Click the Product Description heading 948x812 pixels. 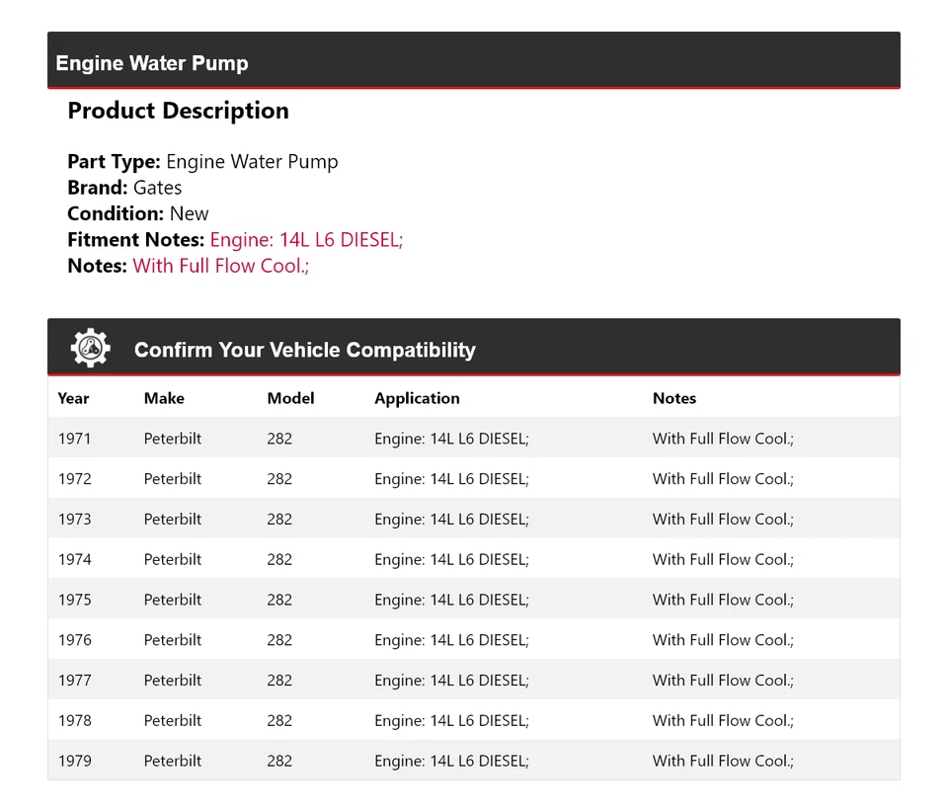(178, 111)
